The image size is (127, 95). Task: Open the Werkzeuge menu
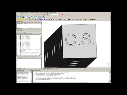pos(33,13)
